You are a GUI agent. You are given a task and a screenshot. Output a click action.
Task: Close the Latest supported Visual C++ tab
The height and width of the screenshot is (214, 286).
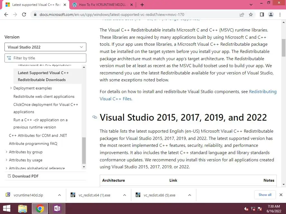[65, 5]
